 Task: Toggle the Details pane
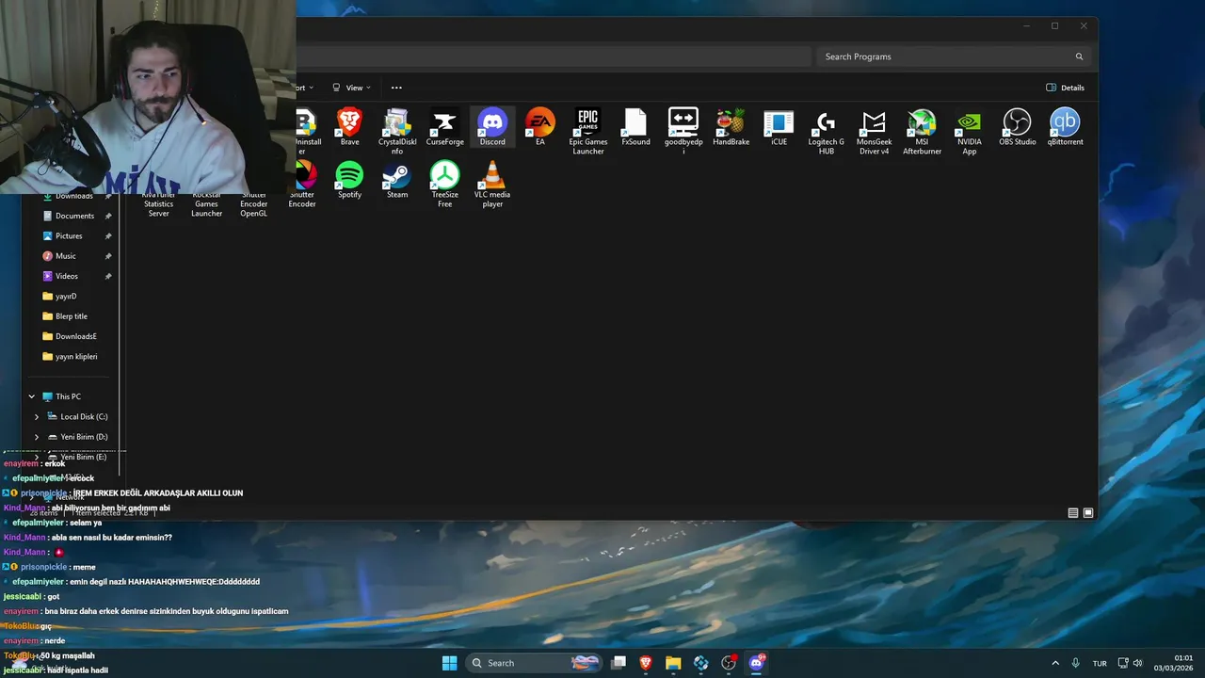(1065, 88)
